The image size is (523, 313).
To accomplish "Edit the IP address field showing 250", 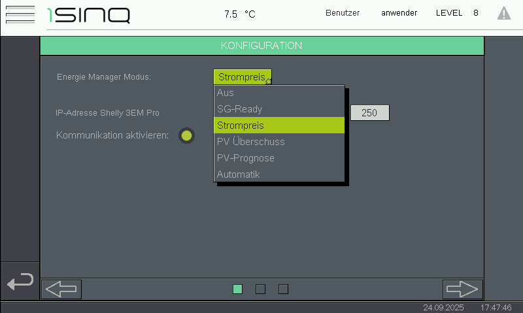I will [x=369, y=112].
